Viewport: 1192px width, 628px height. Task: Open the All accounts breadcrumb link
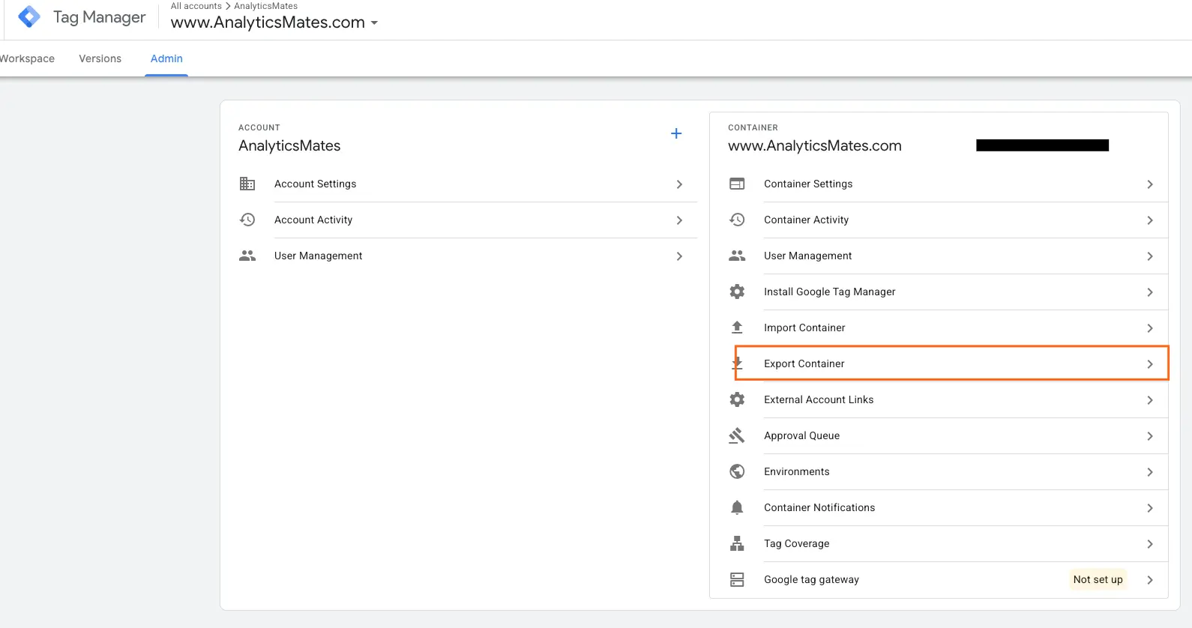tap(196, 6)
